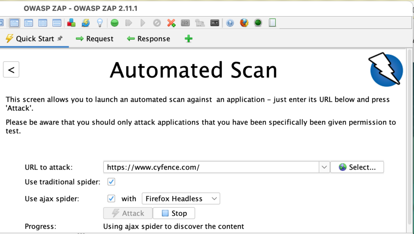Add custom HTTP breakpoint red X icon

171,23
